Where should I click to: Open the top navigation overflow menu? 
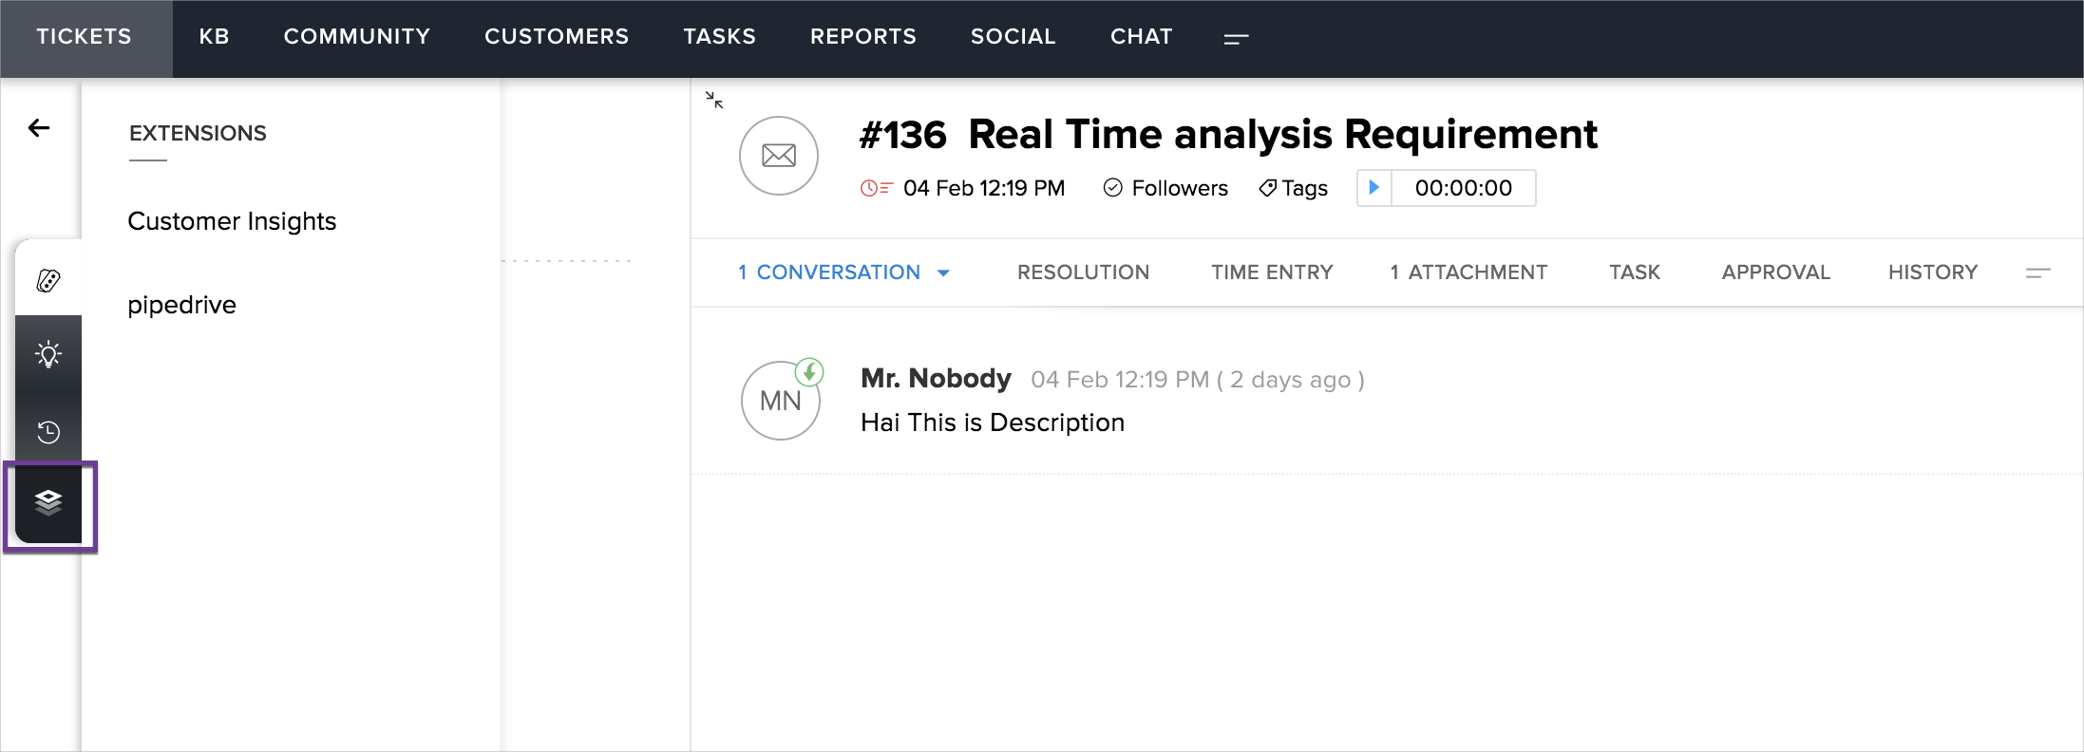(x=1236, y=39)
